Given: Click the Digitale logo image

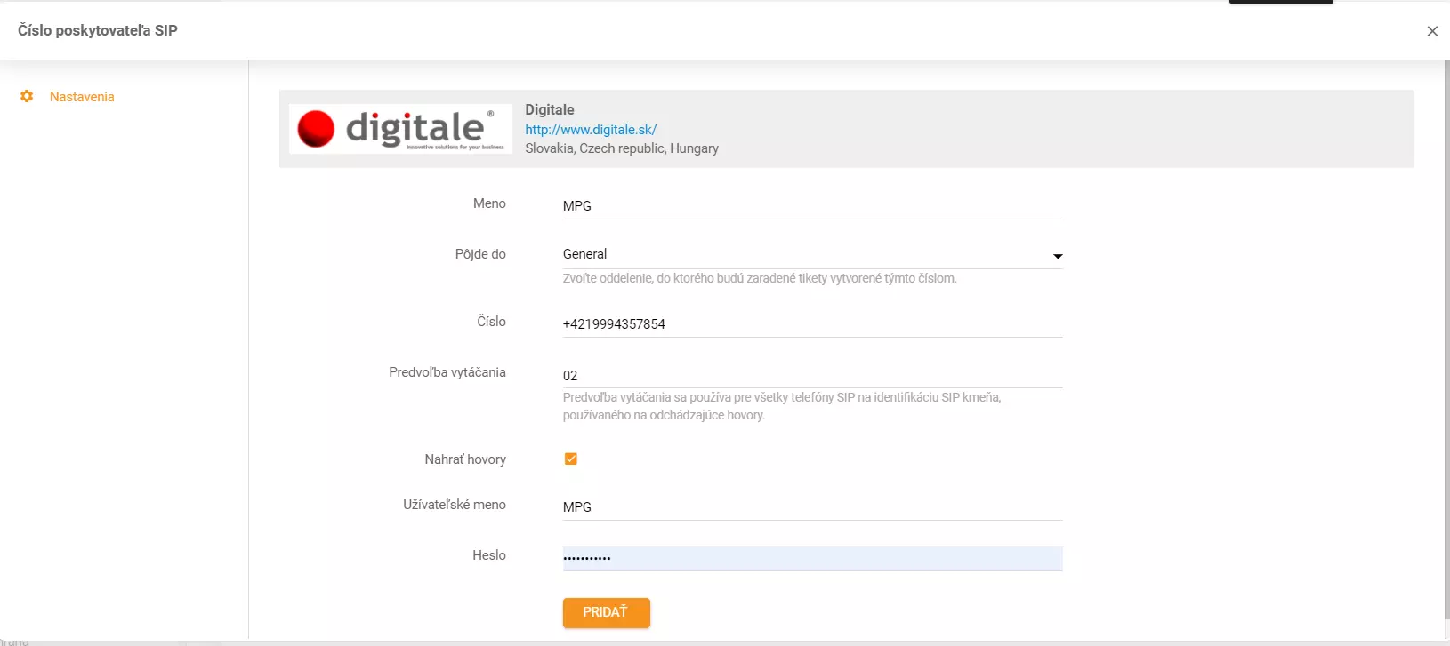Looking at the screenshot, I should click(x=400, y=129).
